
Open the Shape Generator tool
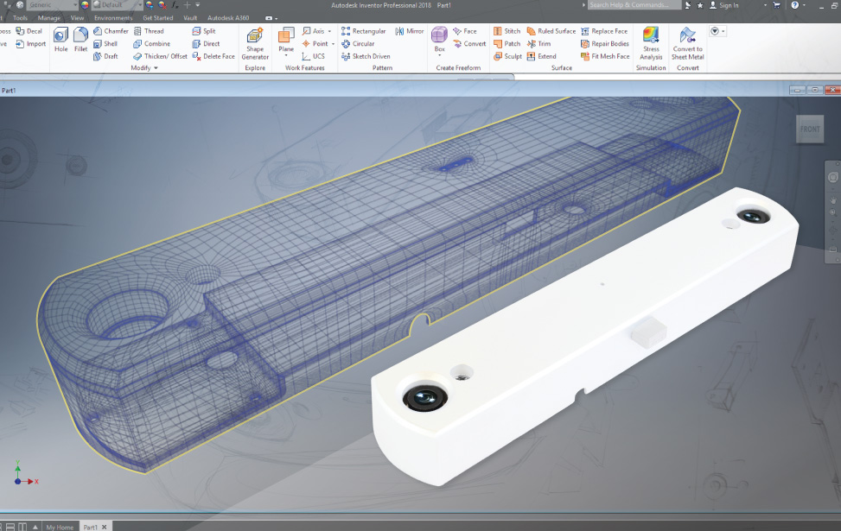tap(255, 43)
